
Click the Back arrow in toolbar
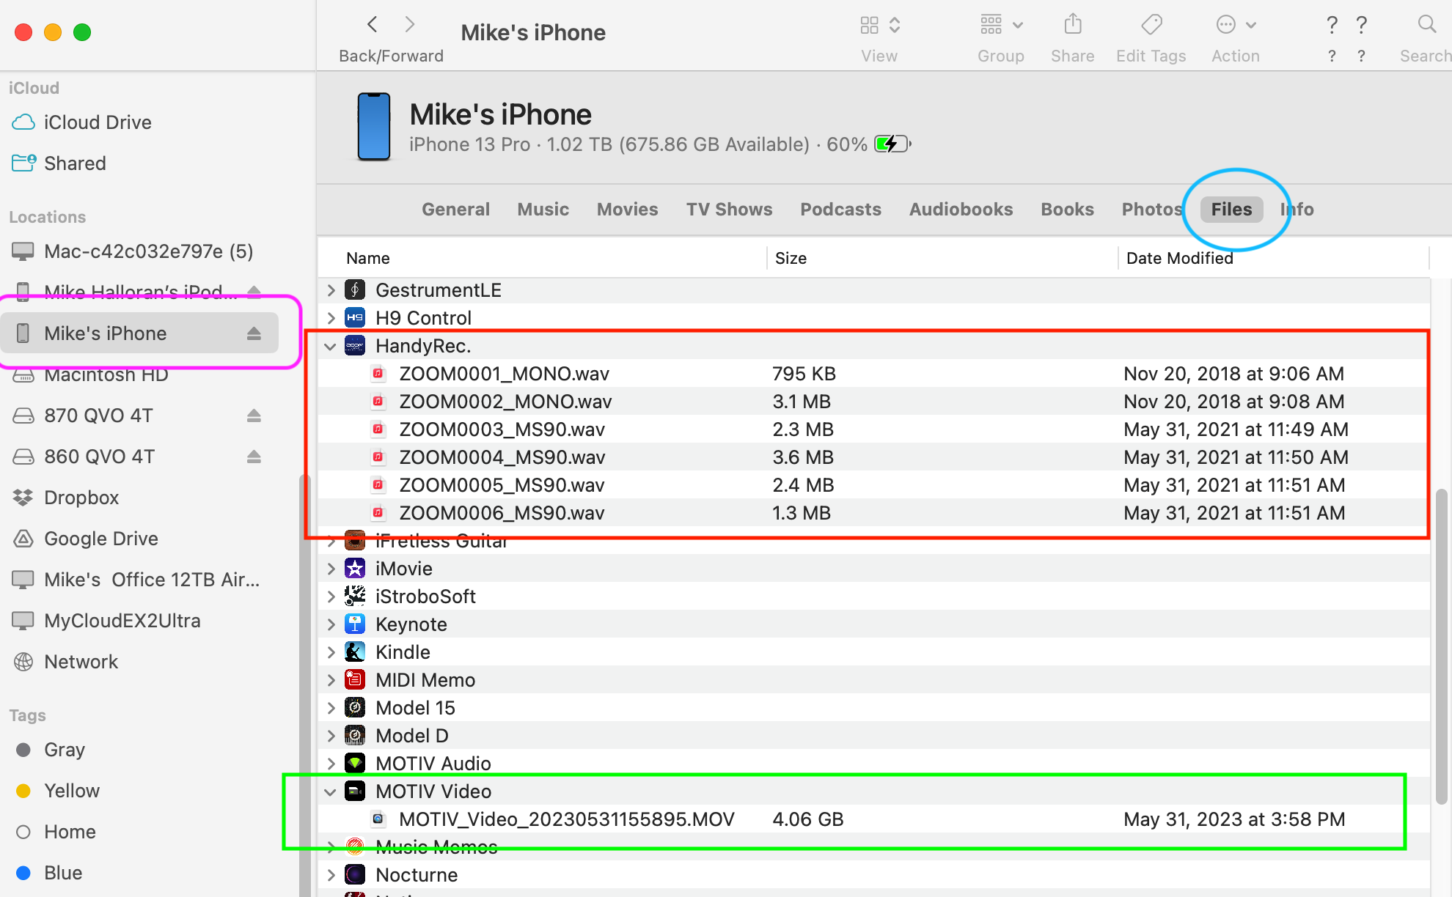pyautogui.click(x=373, y=25)
